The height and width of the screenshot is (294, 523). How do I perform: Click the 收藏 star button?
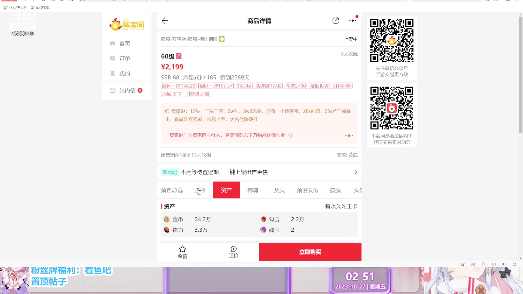pos(183,252)
